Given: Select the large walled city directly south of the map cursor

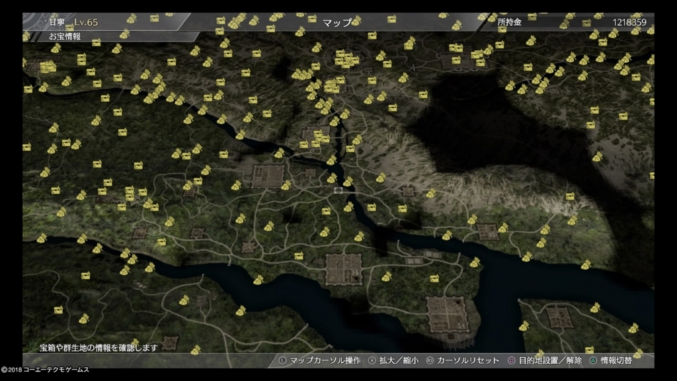Looking at the screenshot, I should click(x=344, y=269).
